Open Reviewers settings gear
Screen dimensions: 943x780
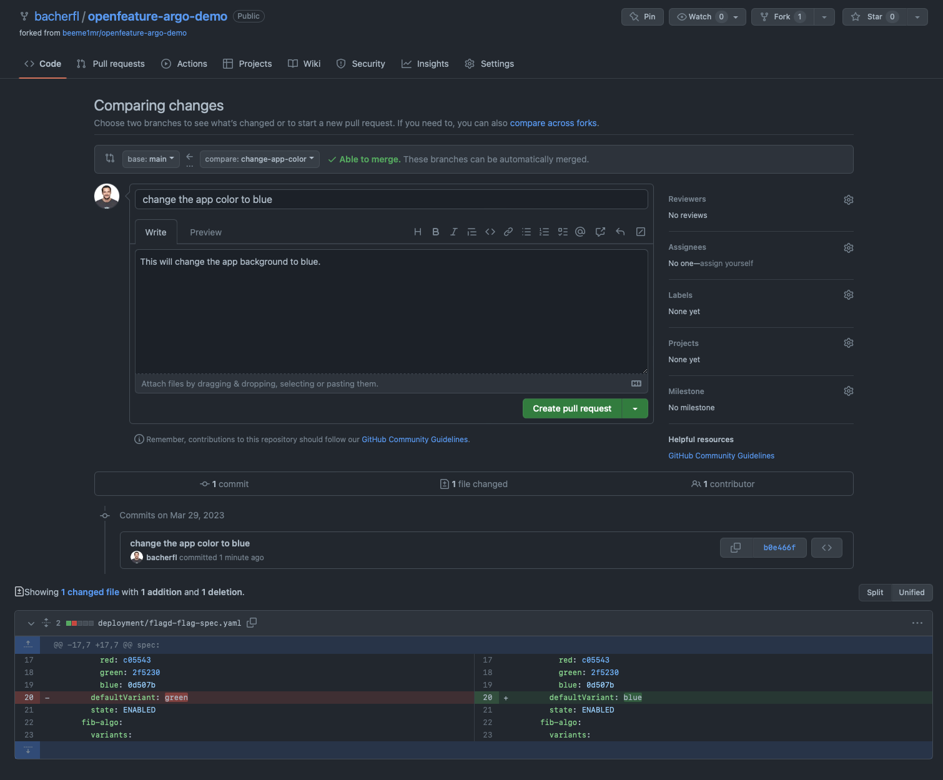[x=849, y=200]
